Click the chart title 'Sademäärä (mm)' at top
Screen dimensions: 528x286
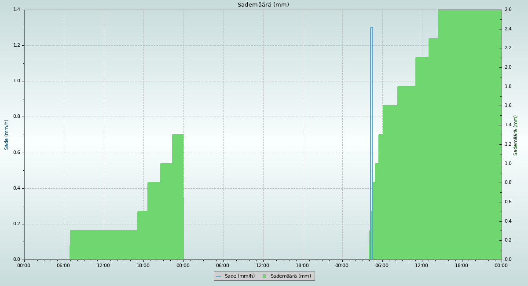coord(263,5)
